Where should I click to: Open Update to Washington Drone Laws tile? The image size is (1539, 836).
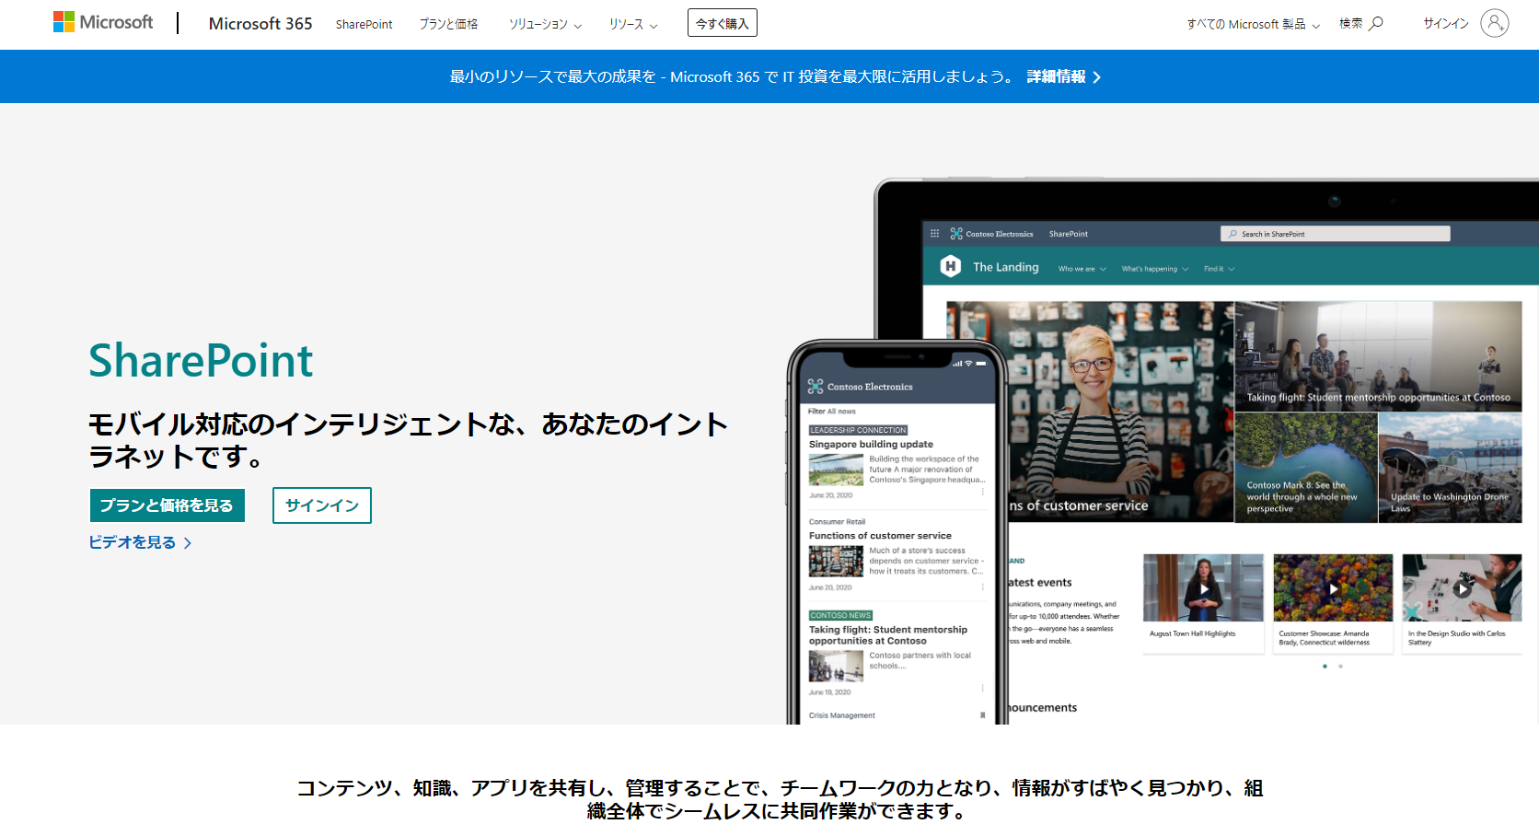(1450, 468)
